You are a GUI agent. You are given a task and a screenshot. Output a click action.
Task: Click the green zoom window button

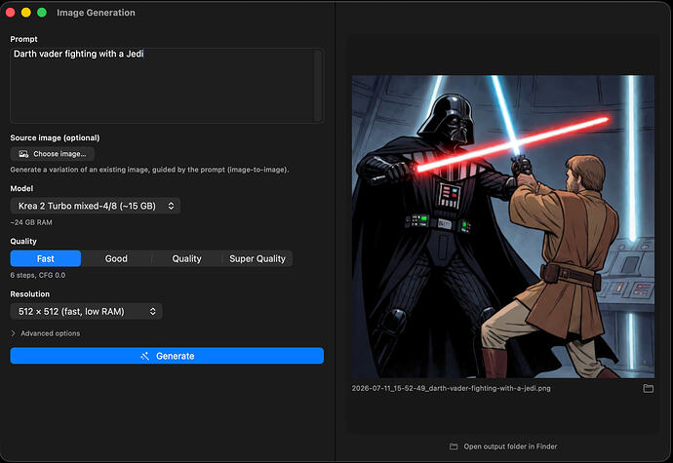(42, 13)
